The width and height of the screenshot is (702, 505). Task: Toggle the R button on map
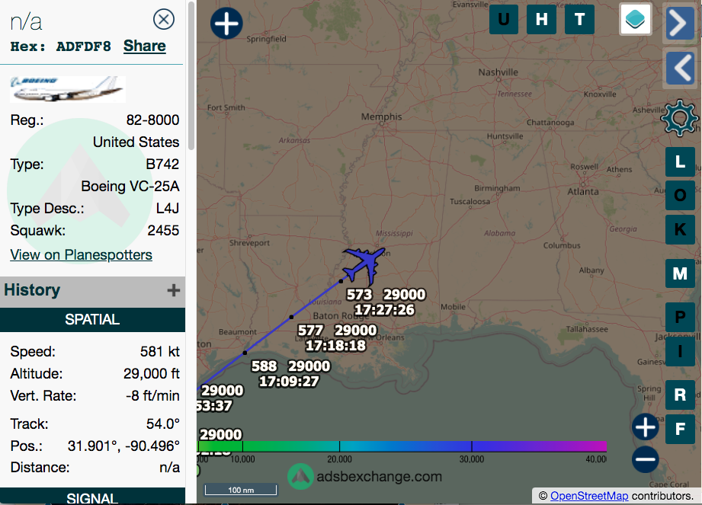[680, 395]
